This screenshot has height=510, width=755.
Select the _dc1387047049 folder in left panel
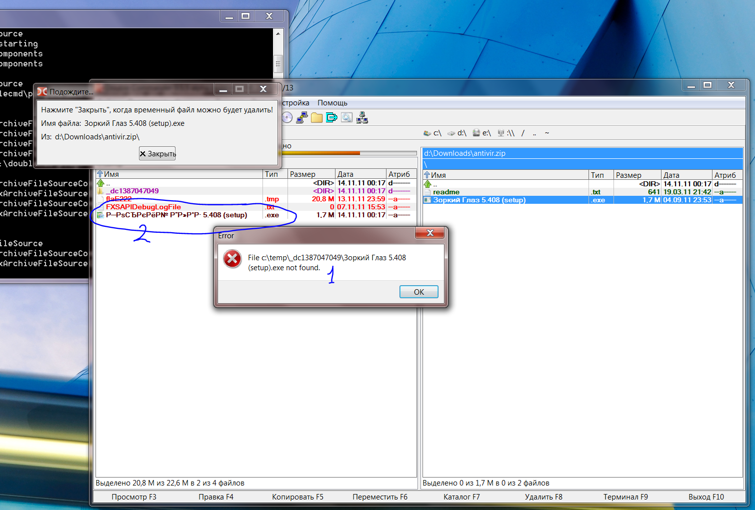[132, 191]
